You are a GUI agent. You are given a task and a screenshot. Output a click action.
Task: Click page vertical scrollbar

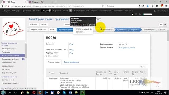[168, 36]
